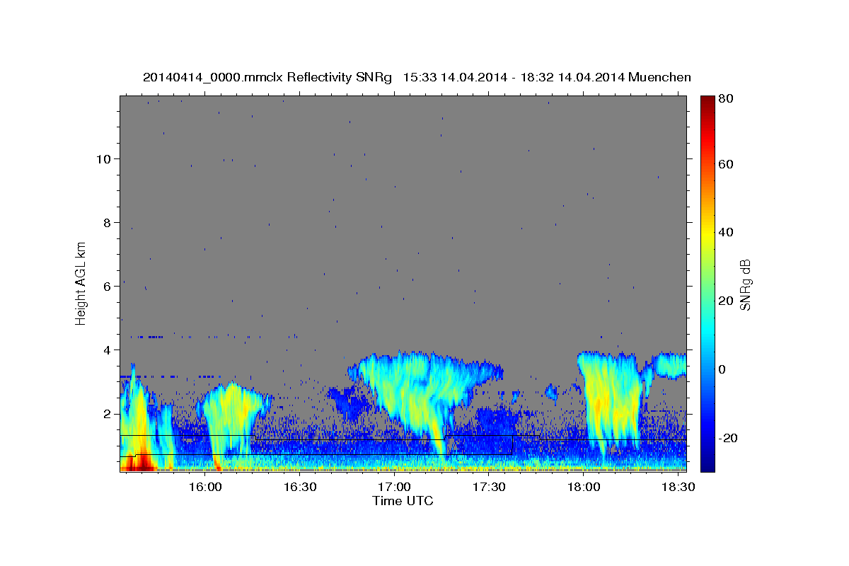Click the 17:00 time tick label
The image size is (849, 566).
point(394,487)
